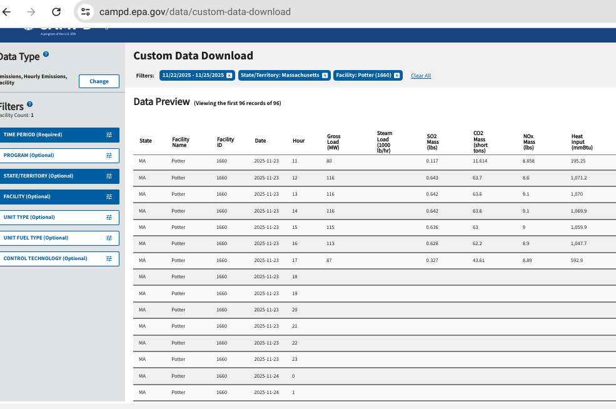Screen dimensions: 616x409
Task: Expand Control Technology (Optional) filter
Action: pyautogui.click(x=59, y=258)
